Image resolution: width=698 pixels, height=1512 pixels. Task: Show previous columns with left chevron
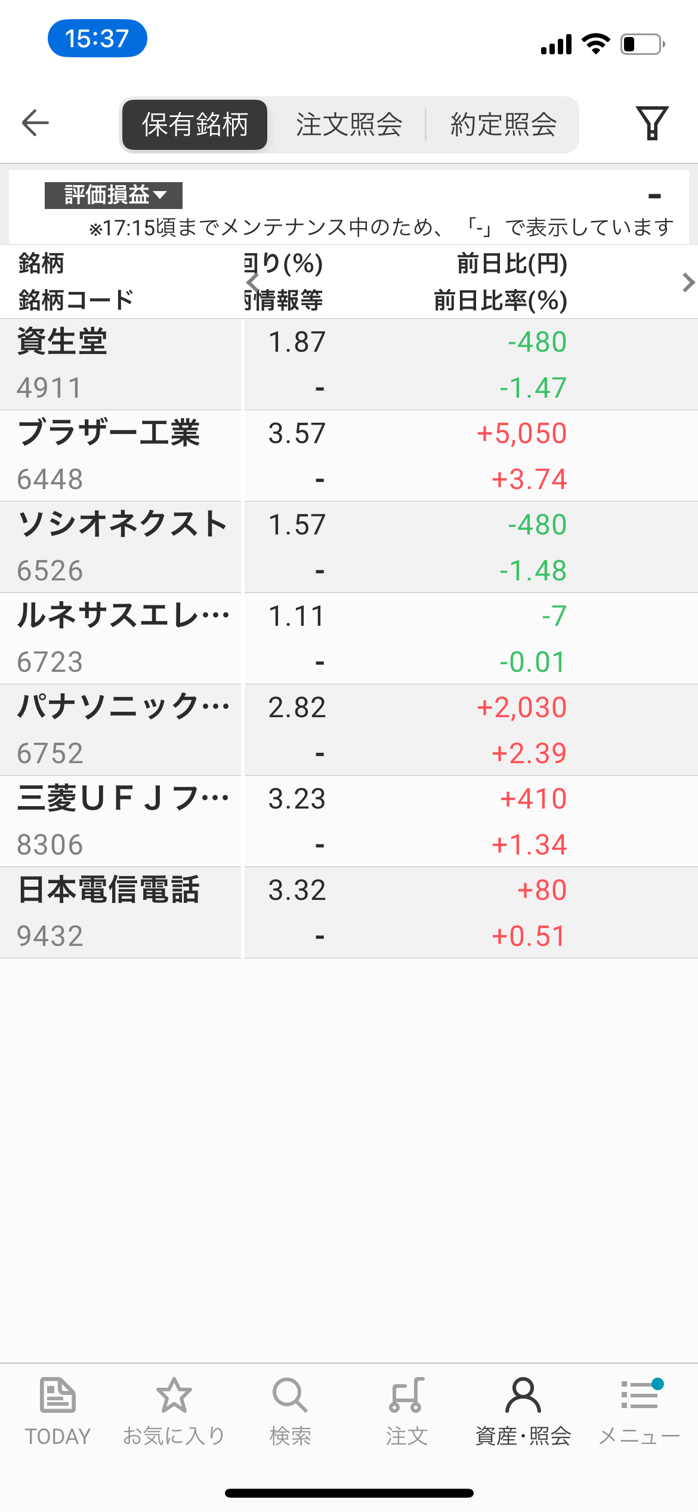click(x=253, y=282)
